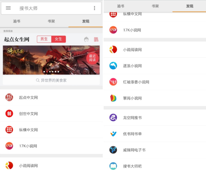Open 纵横中文网 text in left screen

pyautogui.click(x=28, y=130)
